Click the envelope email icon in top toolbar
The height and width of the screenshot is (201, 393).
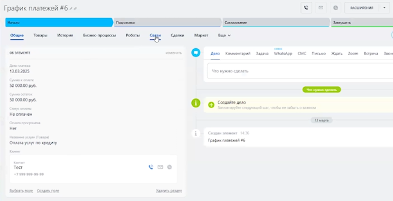(x=321, y=8)
